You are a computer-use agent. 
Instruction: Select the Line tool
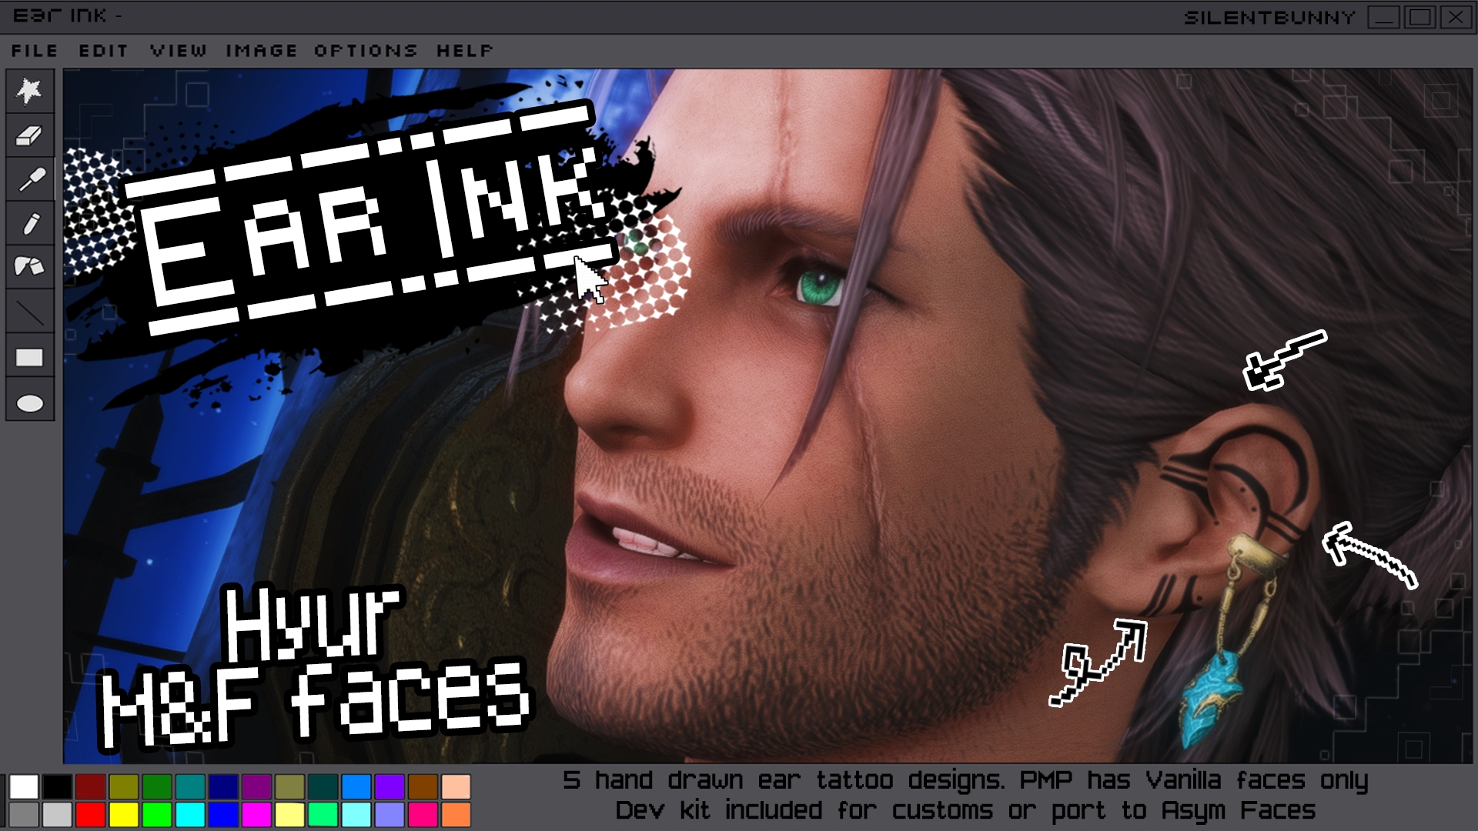[x=30, y=312]
